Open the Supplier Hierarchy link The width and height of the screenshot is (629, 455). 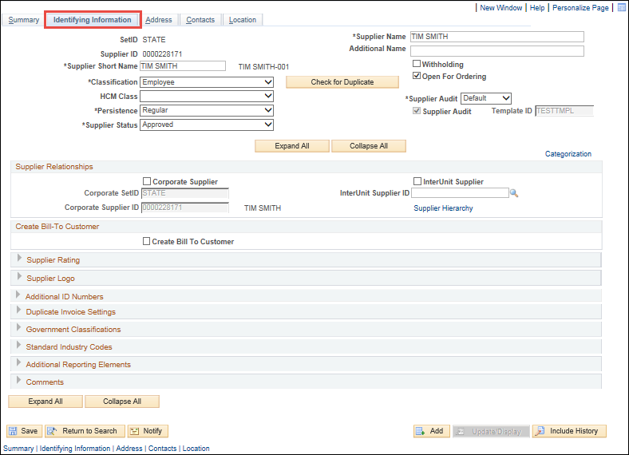click(443, 208)
